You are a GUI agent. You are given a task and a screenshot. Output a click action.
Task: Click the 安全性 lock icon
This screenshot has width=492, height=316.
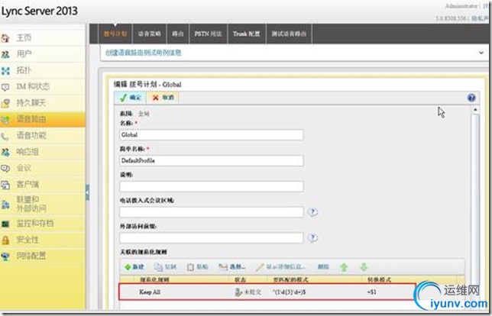coord(5,240)
